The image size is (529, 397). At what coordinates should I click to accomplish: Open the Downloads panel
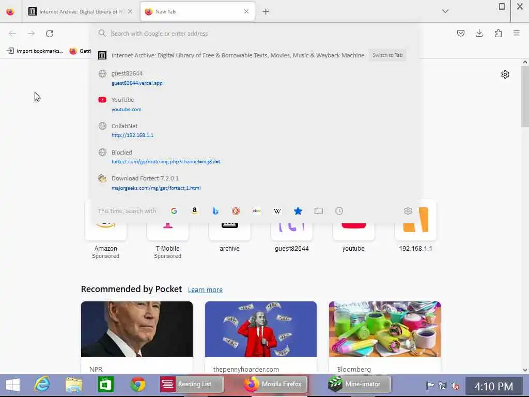[x=479, y=33]
